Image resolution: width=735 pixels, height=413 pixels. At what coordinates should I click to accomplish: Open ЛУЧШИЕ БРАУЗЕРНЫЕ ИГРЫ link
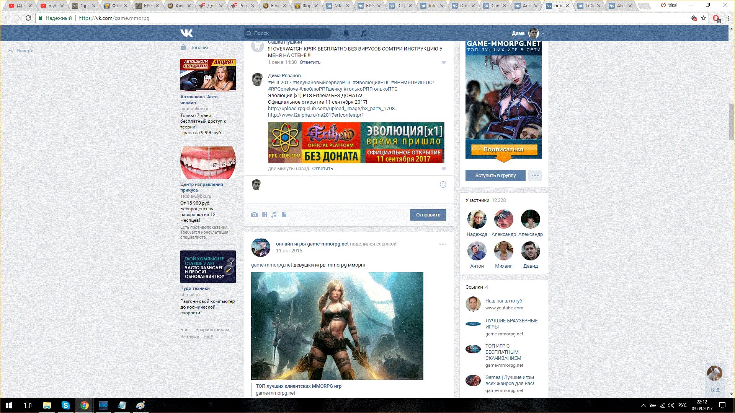pos(511,324)
